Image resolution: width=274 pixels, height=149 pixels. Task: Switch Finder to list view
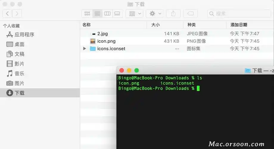point(97,13)
